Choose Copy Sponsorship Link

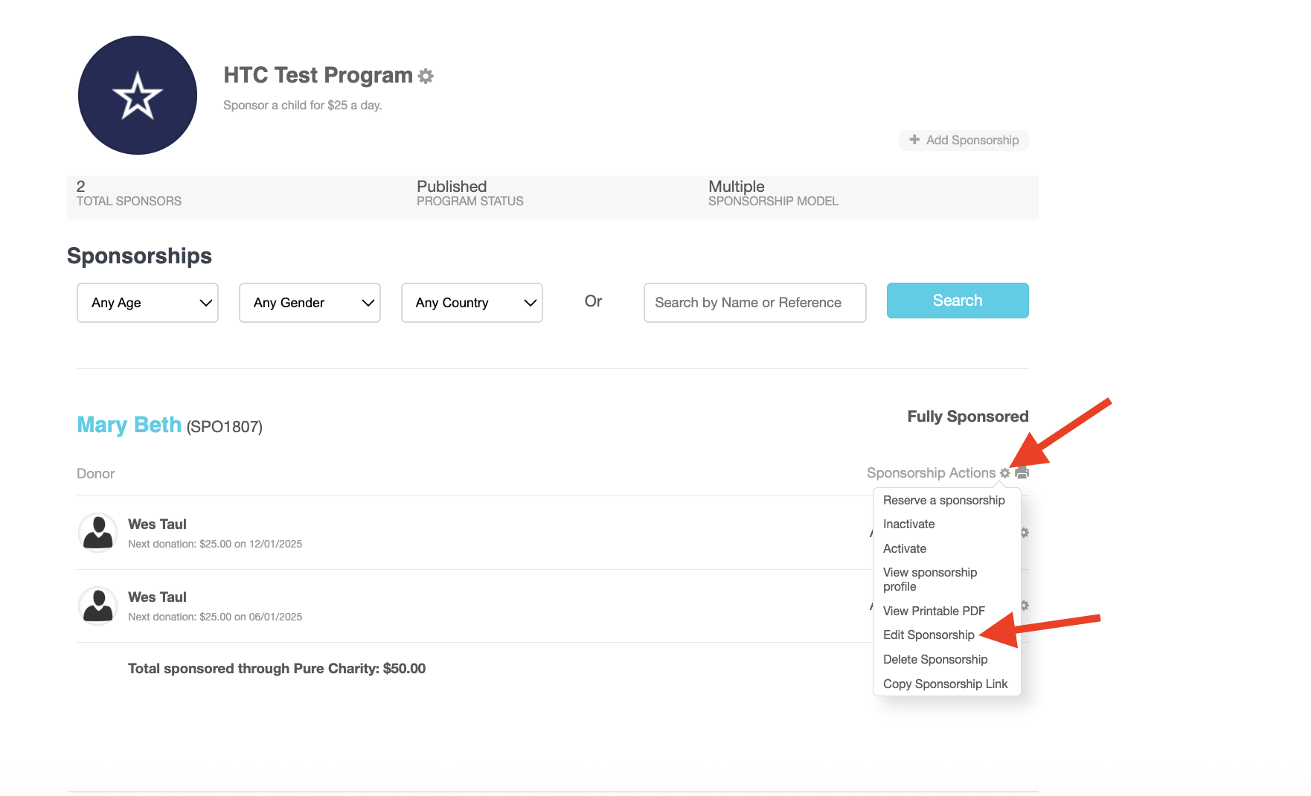pyautogui.click(x=945, y=684)
